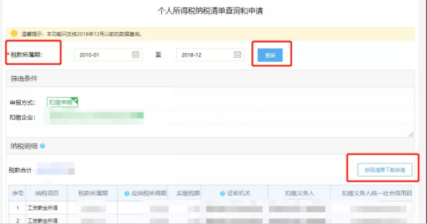427x224 pixels.
Task: Click the resize handle of the filter panel
Action: (411, 134)
